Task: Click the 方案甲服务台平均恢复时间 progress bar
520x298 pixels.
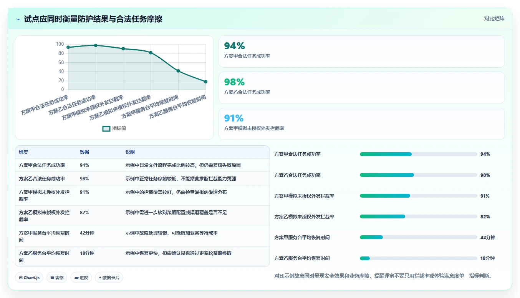Action: [418, 237]
